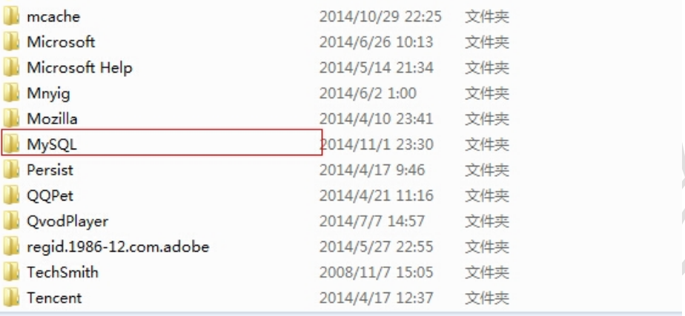Screen dimensions: 685x316
Task: Select the TechSmith date 2008/11/7 15:05
Action: coord(376,272)
